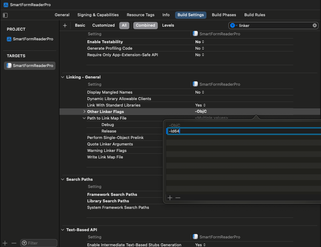
Task: Click the linker search input field
Action: coord(274,26)
